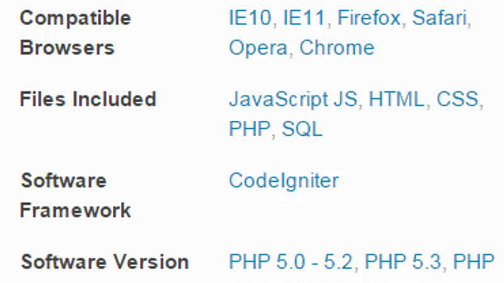This screenshot has width=504, height=283.
Task: Click the Software Framework label
Action: [x=75, y=196]
